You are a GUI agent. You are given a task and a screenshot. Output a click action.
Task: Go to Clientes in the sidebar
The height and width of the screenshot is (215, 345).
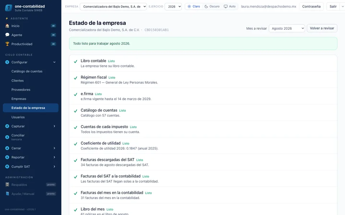(x=31, y=81)
